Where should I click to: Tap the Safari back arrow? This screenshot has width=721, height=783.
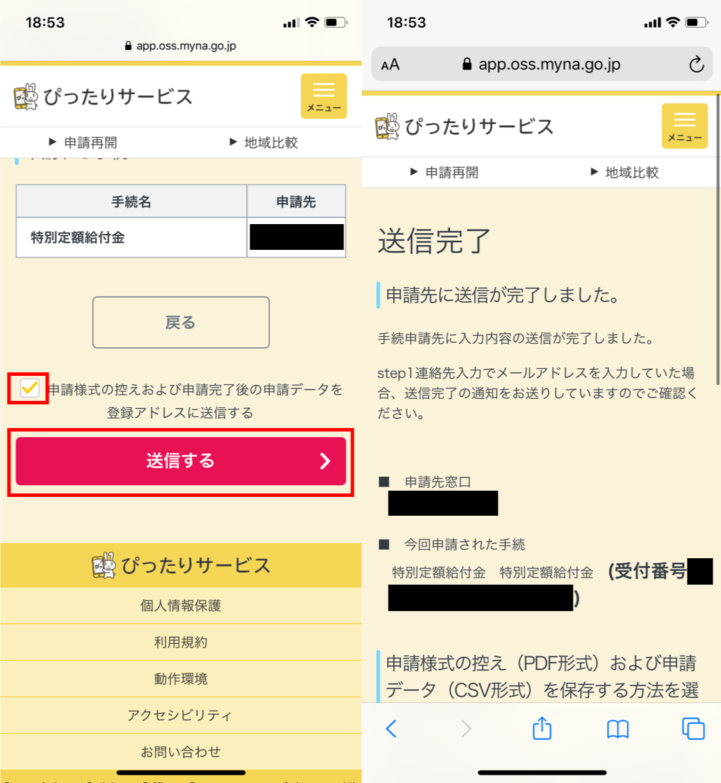coord(391,729)
